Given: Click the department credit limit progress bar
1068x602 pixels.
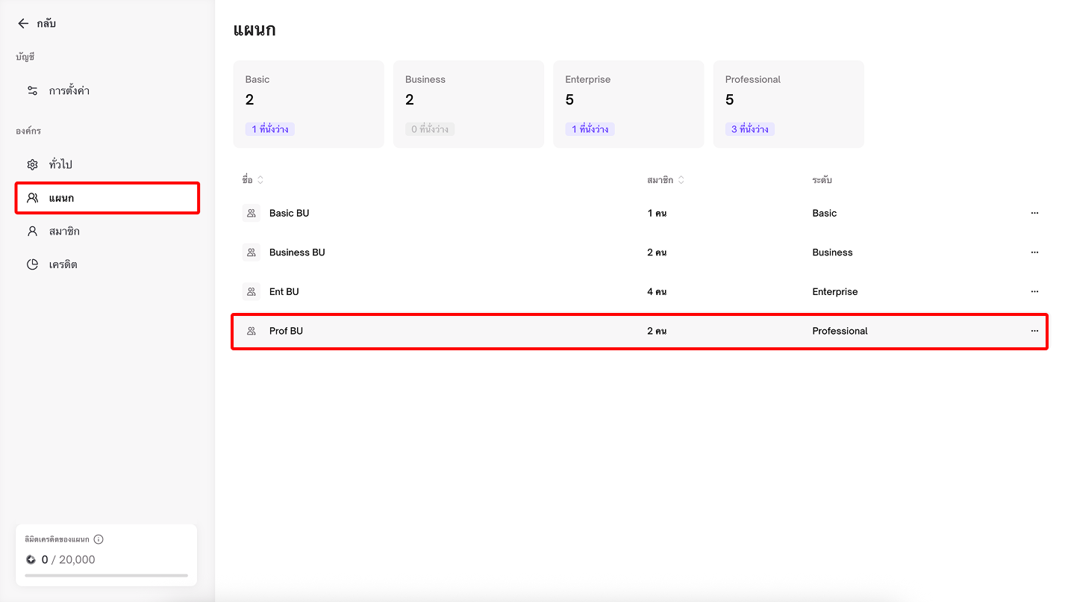Looking at the screenshot, I should pos(106,575).
